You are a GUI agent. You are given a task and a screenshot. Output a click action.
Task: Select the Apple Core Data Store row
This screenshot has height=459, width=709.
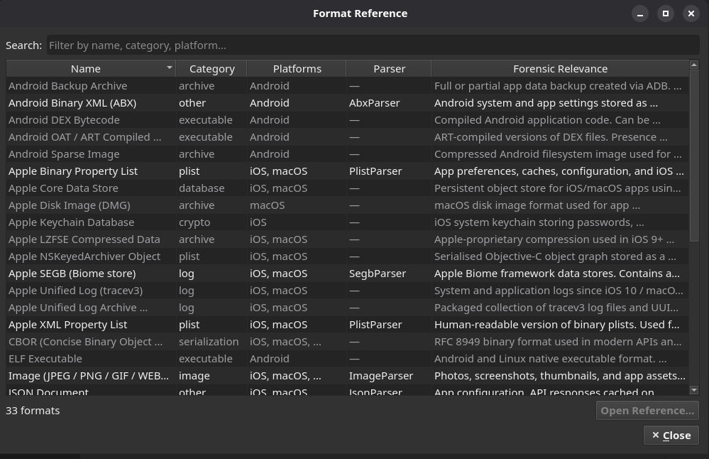click(x=347, y=188)
